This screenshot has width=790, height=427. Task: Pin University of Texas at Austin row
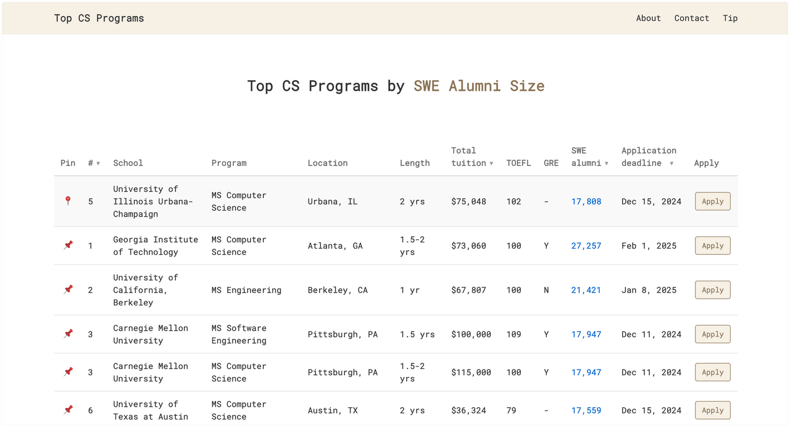point(68,410)
